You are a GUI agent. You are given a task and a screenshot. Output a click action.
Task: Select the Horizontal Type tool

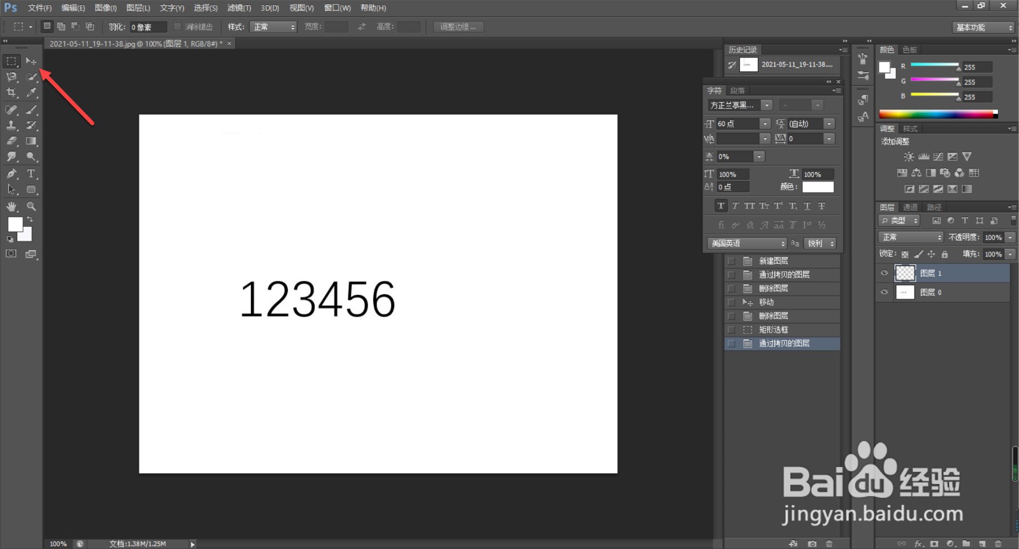pyautogui.click(x=31, y=173)
